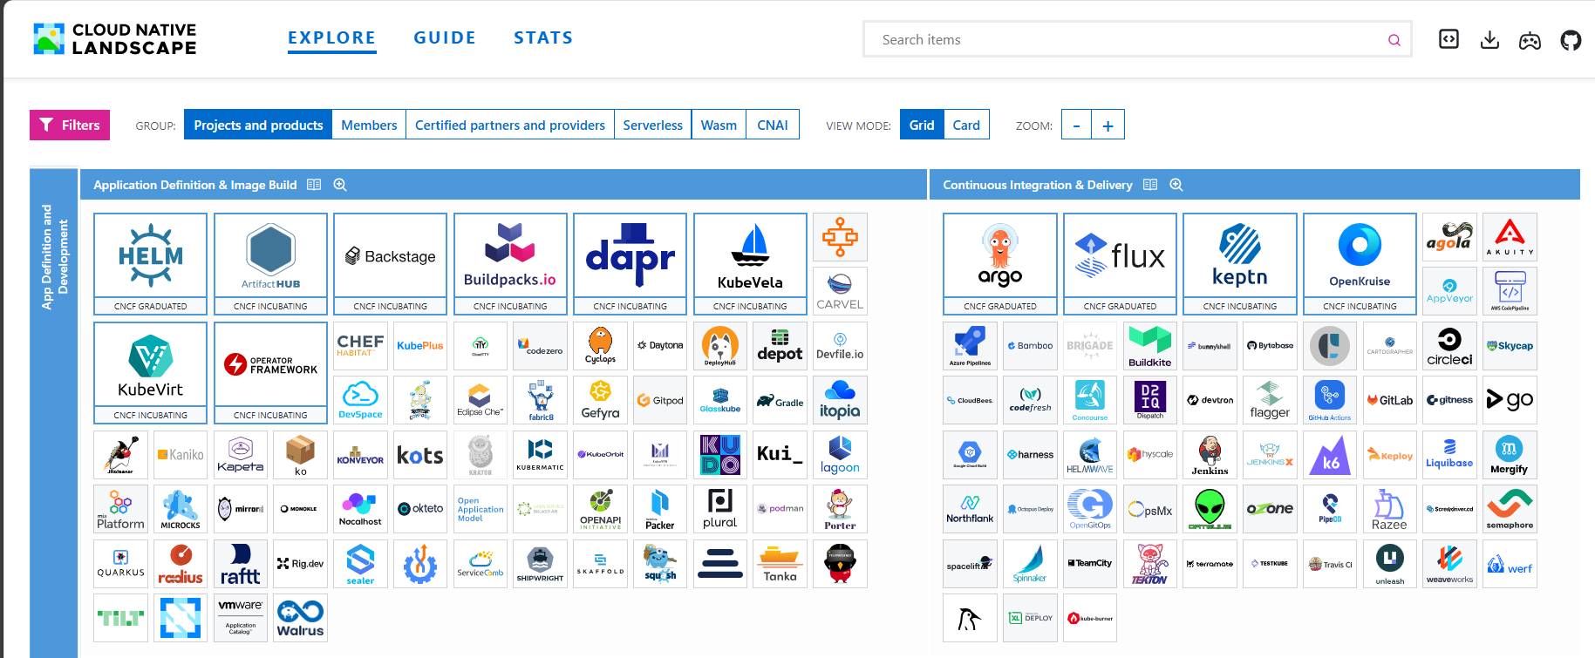Screen dimensions: 1595x658
Task: Open the Skaffold logo tile
Action: coord(600,564)
